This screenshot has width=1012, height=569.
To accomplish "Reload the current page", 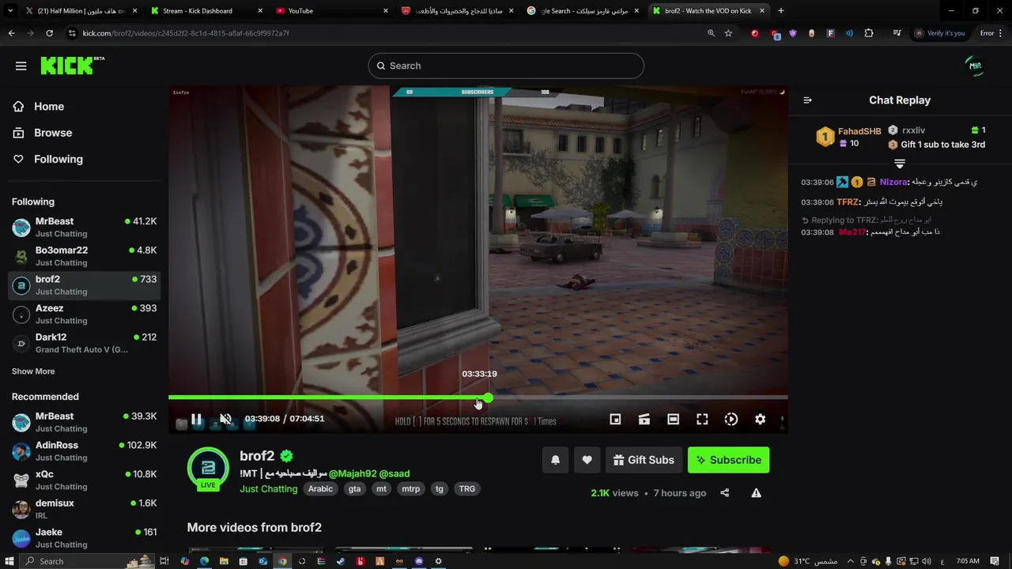I will coord(49,33).
